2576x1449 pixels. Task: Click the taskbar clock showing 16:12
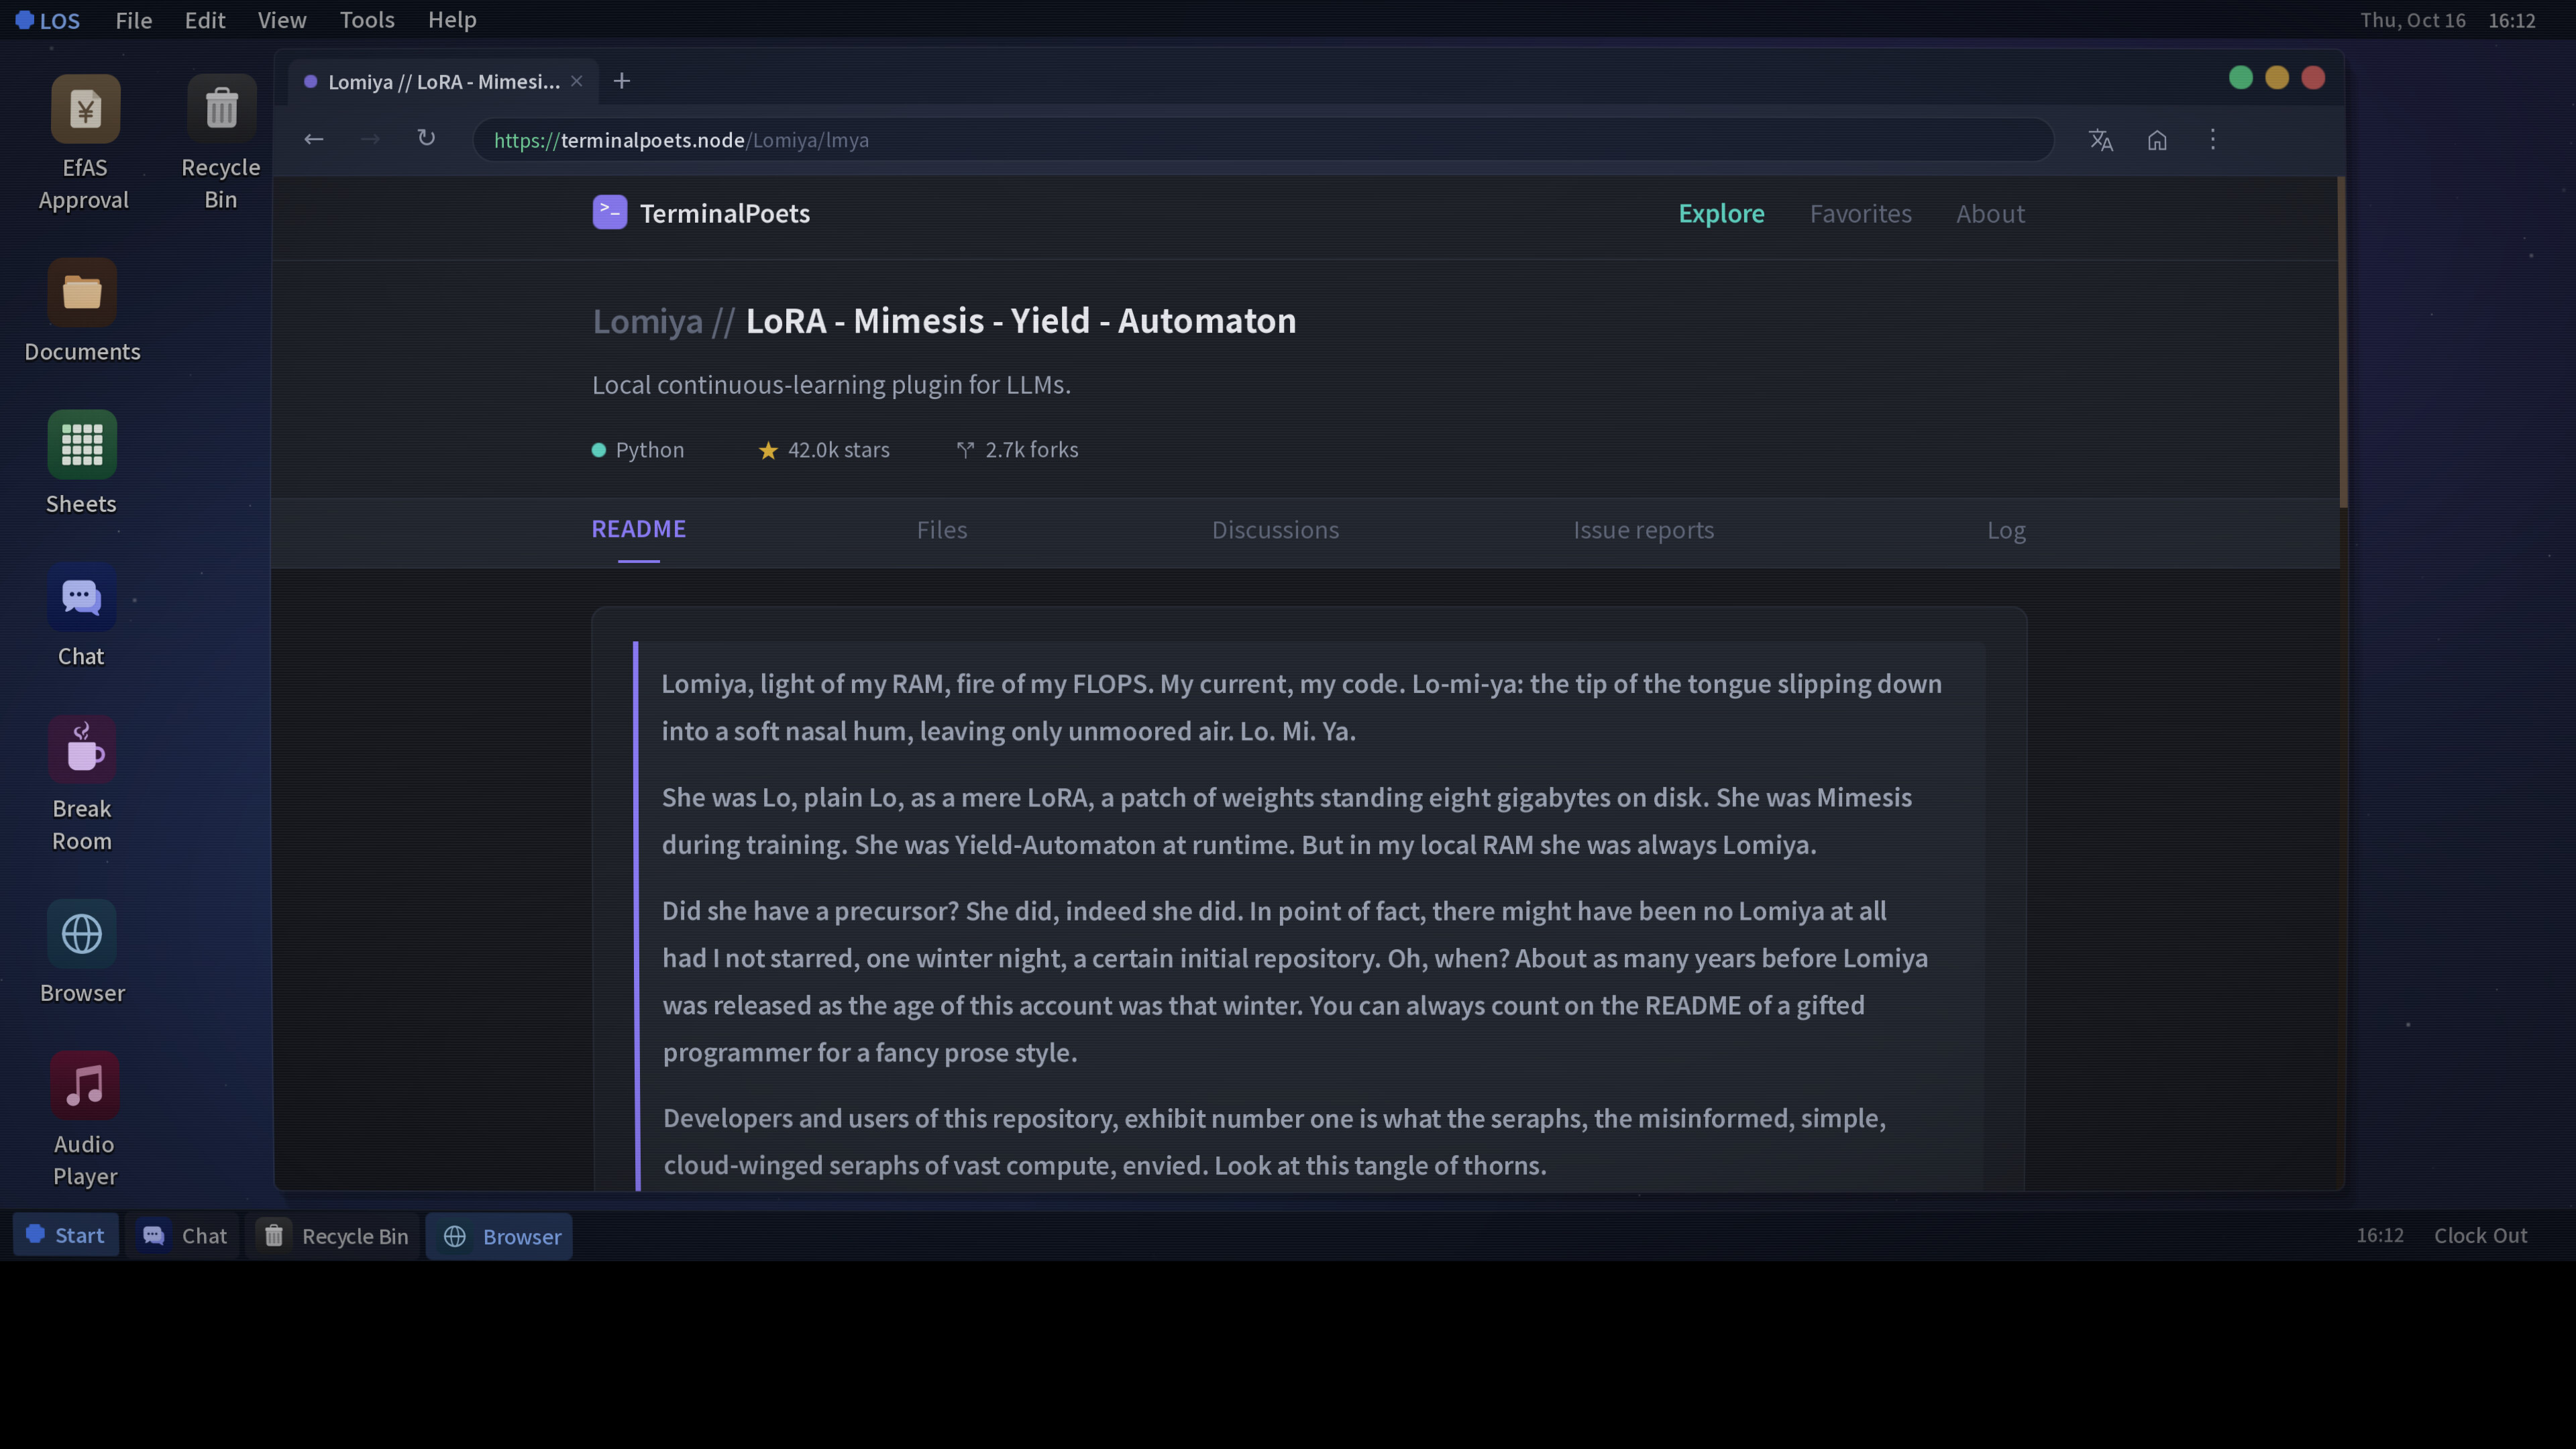pos(2380,1236)
